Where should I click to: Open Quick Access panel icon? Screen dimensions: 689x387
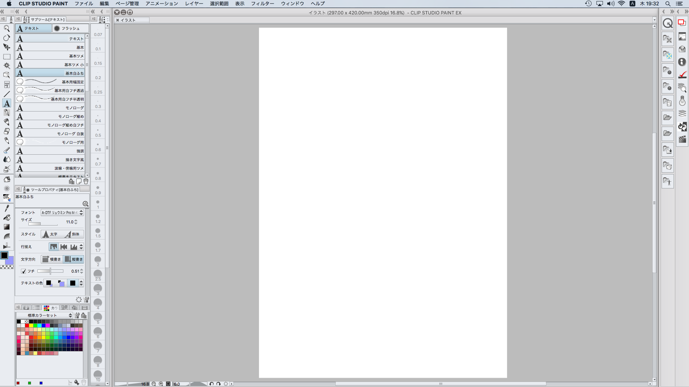[x=668, y=23]
